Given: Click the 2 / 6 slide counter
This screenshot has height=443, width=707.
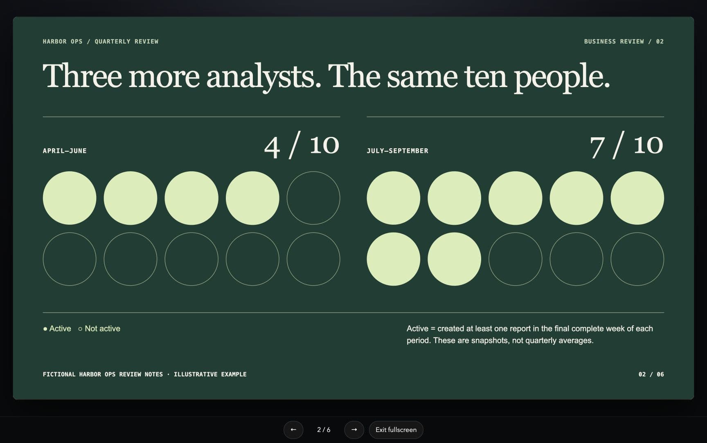Looking at the screenshot, I should [x=324, y=430].
